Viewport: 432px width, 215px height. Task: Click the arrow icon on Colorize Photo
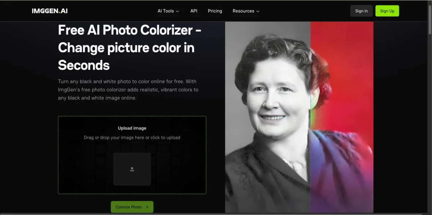click(x=147, y=207)
